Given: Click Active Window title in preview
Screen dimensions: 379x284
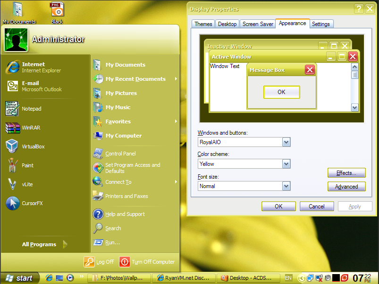Looking at the screenshot, I should click(x=231, y=57).
